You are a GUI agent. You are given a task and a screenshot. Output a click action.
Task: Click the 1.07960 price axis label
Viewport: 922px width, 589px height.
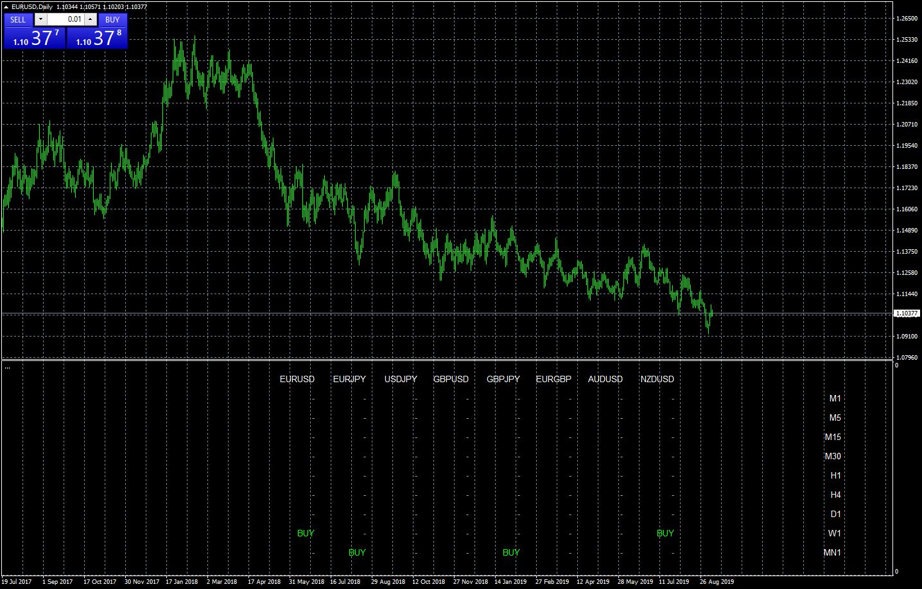907,358
